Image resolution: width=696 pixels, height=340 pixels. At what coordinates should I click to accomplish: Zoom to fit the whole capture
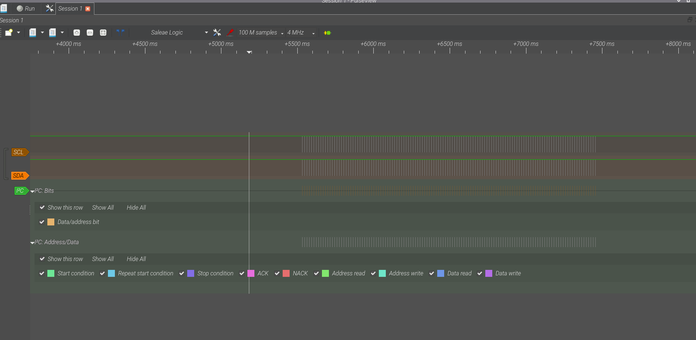103,33
